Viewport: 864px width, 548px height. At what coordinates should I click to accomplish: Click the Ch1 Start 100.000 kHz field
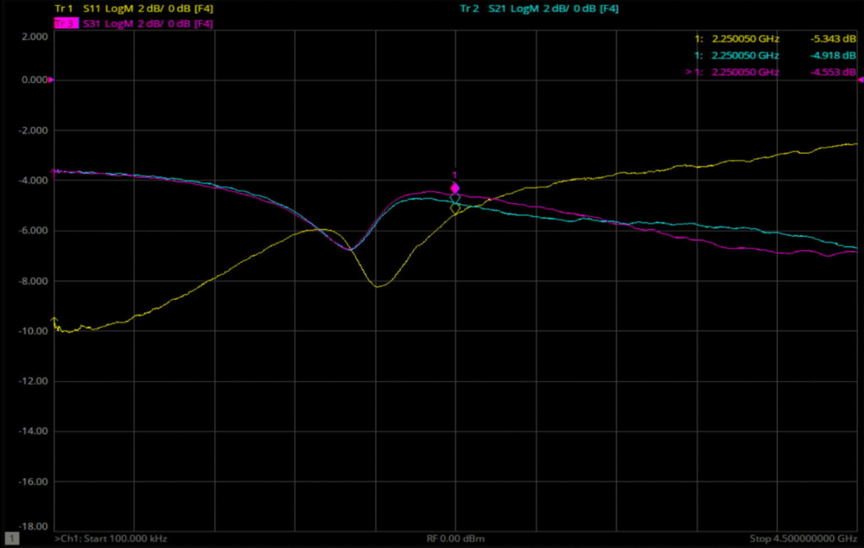coord(111,538)
